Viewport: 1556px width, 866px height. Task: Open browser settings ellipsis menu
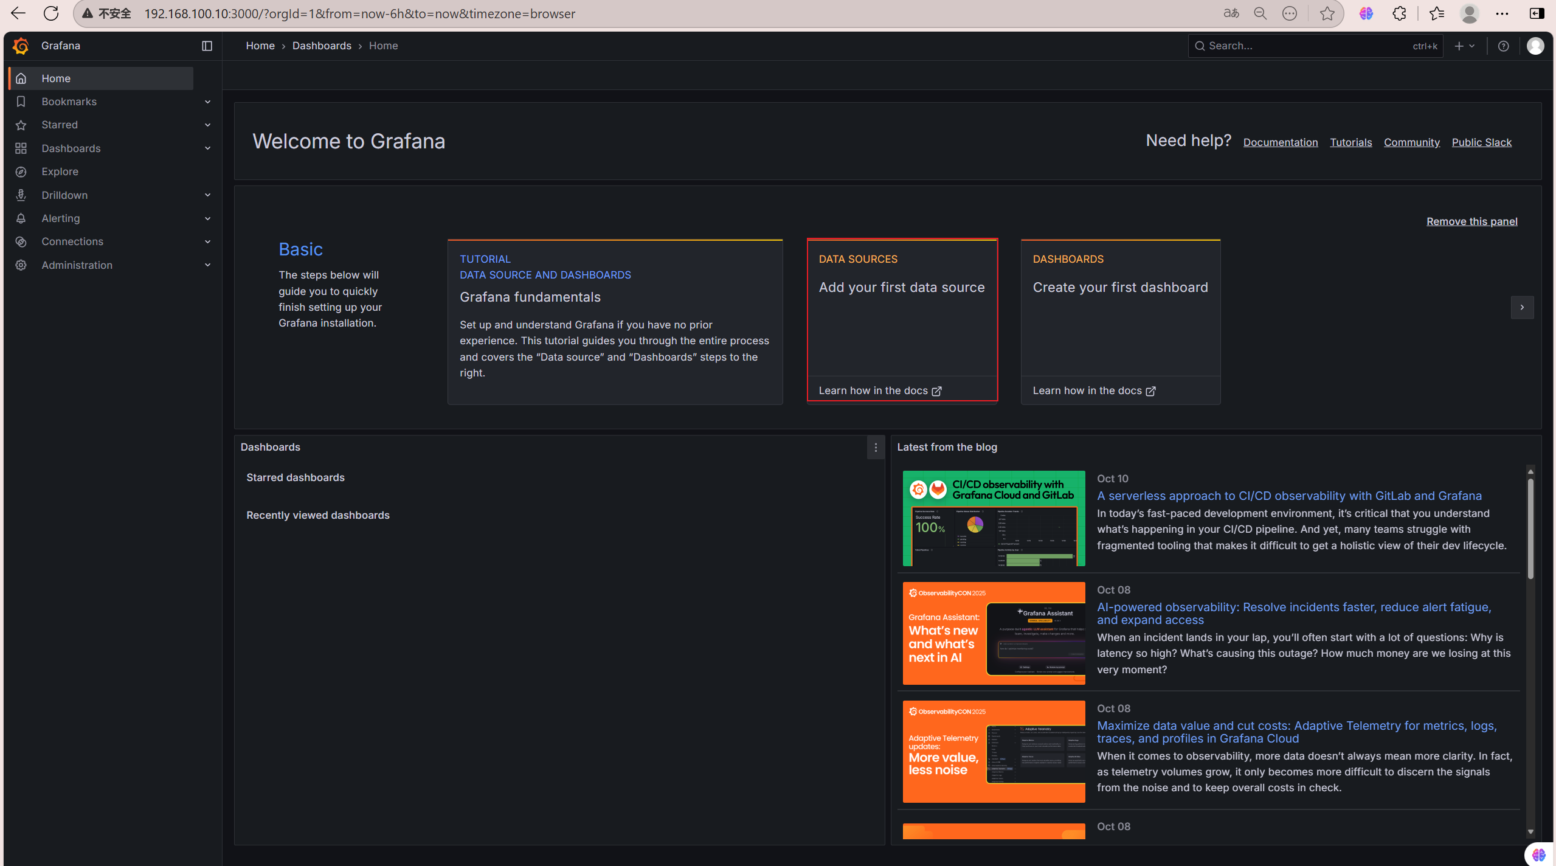[x=1502, y=13]
